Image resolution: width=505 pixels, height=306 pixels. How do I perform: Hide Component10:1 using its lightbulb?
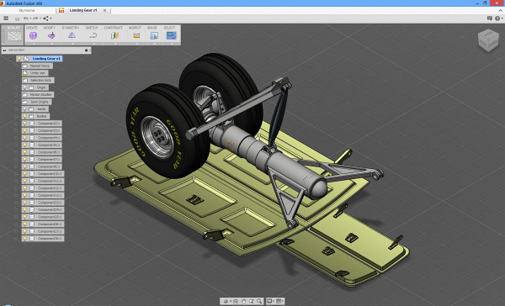pyautogui.click(x=24, y=174)
